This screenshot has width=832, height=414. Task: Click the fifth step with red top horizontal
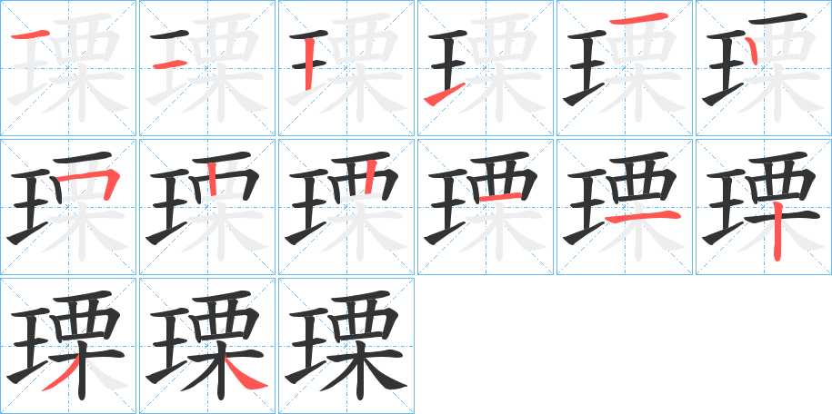(x=625, y=68)
